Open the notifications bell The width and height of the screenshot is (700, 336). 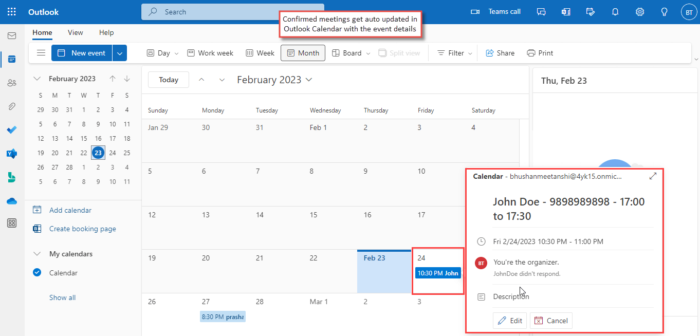[615, 12]
